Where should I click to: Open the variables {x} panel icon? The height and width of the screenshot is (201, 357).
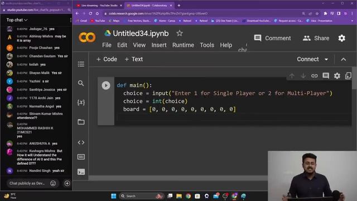[x=81, y=102]
